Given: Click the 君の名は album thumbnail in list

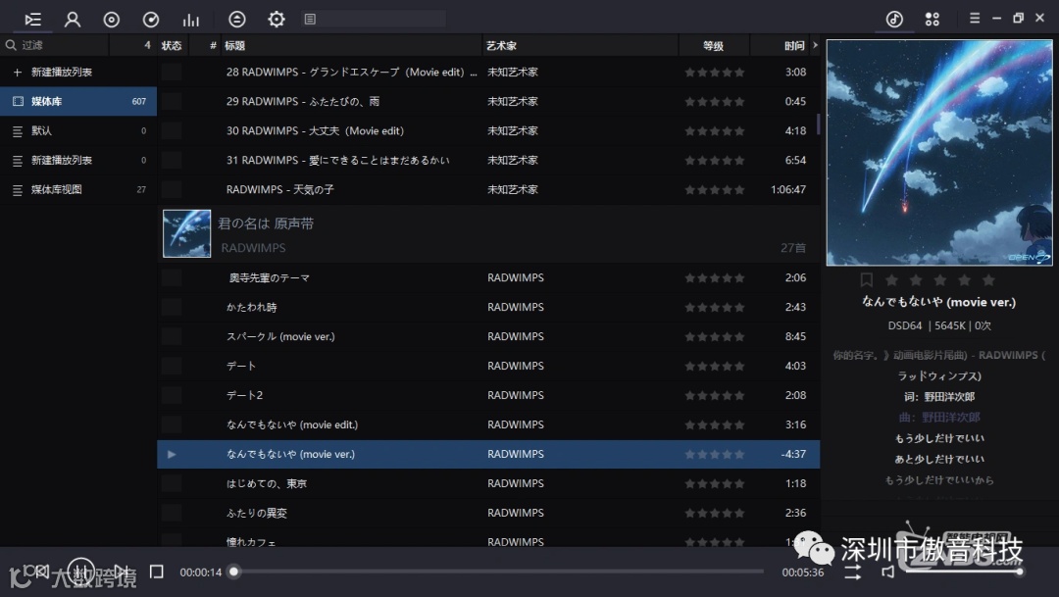Looking at the screenshot, I should tap(187, 233).
